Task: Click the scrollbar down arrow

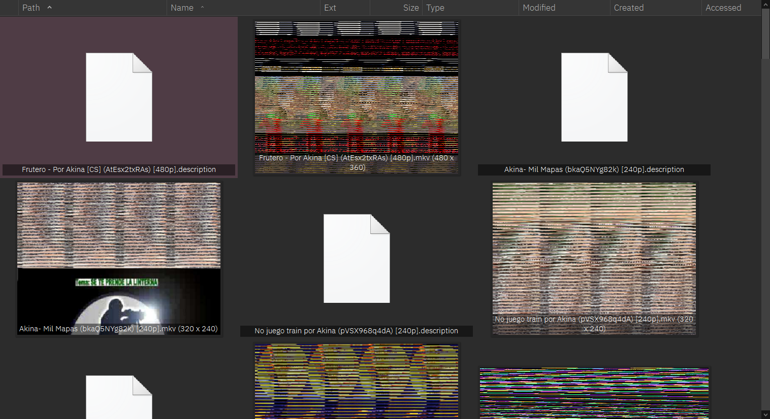Action: (x=766, y=415)
